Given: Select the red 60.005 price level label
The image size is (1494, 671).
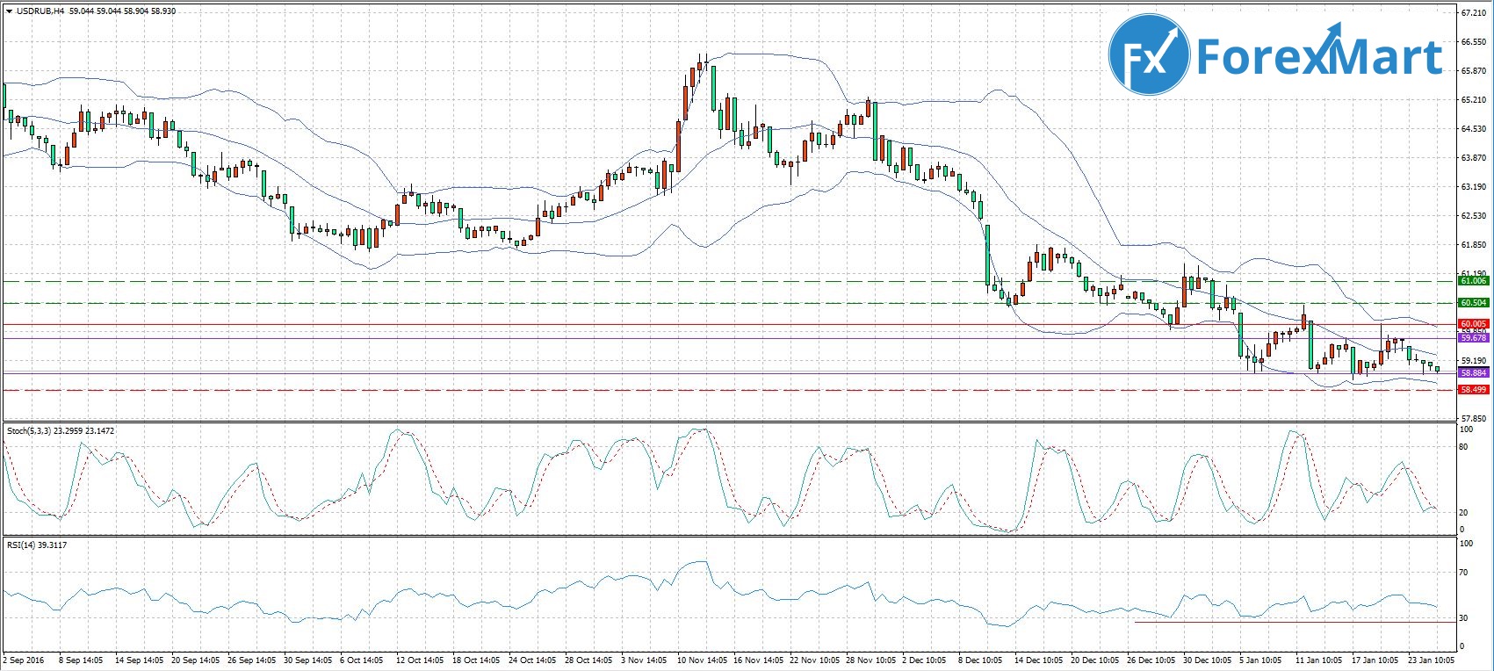Looking at the screenshot, I should (x=1473, y=324).
